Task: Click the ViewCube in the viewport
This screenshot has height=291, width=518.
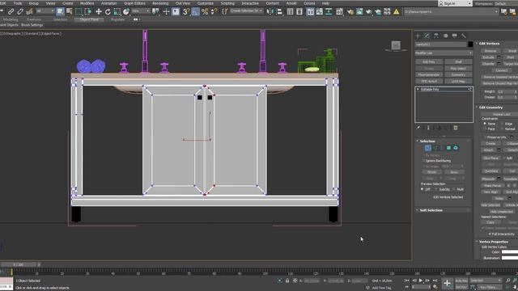Action: point(396,45)
